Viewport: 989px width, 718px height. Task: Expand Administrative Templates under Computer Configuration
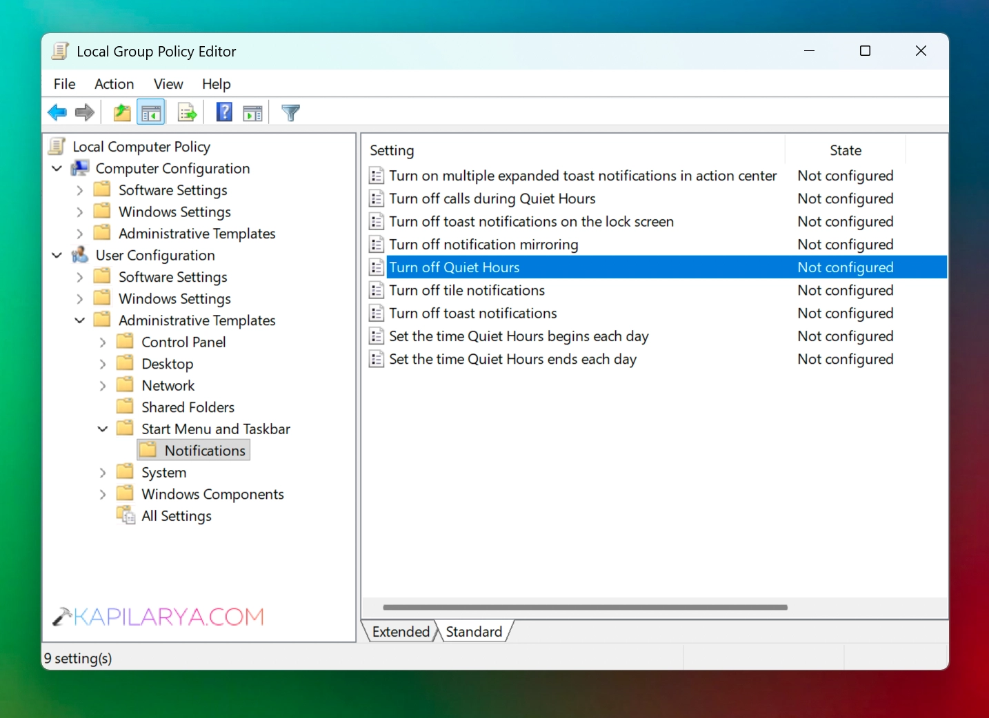click(x=80, y=234)
